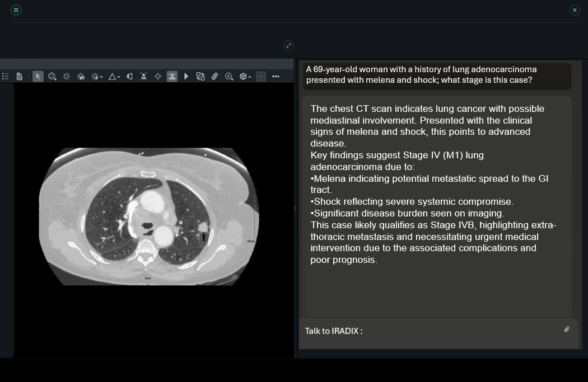588x382 pixels.
Task: Select the brightness window-level tool
Action: (x=67, y=76)
